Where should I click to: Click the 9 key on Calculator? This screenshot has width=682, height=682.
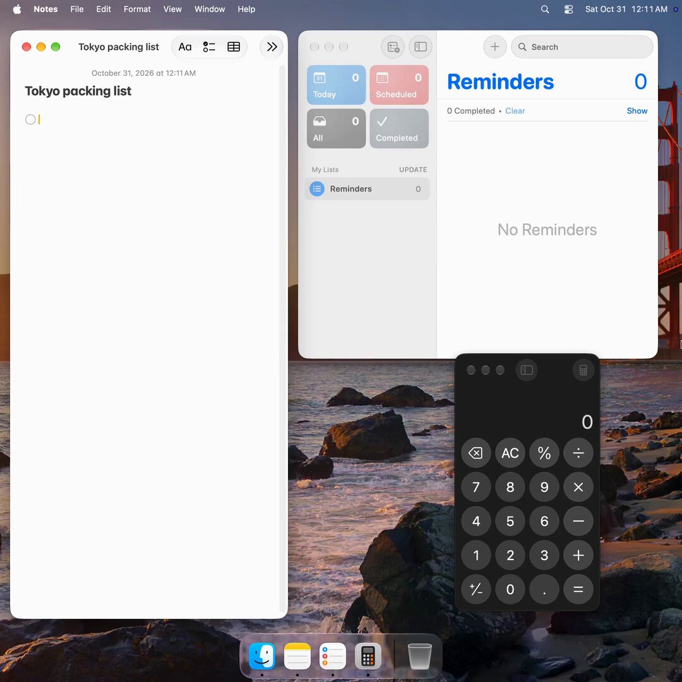pyautogui.click(x=544, y=487)
